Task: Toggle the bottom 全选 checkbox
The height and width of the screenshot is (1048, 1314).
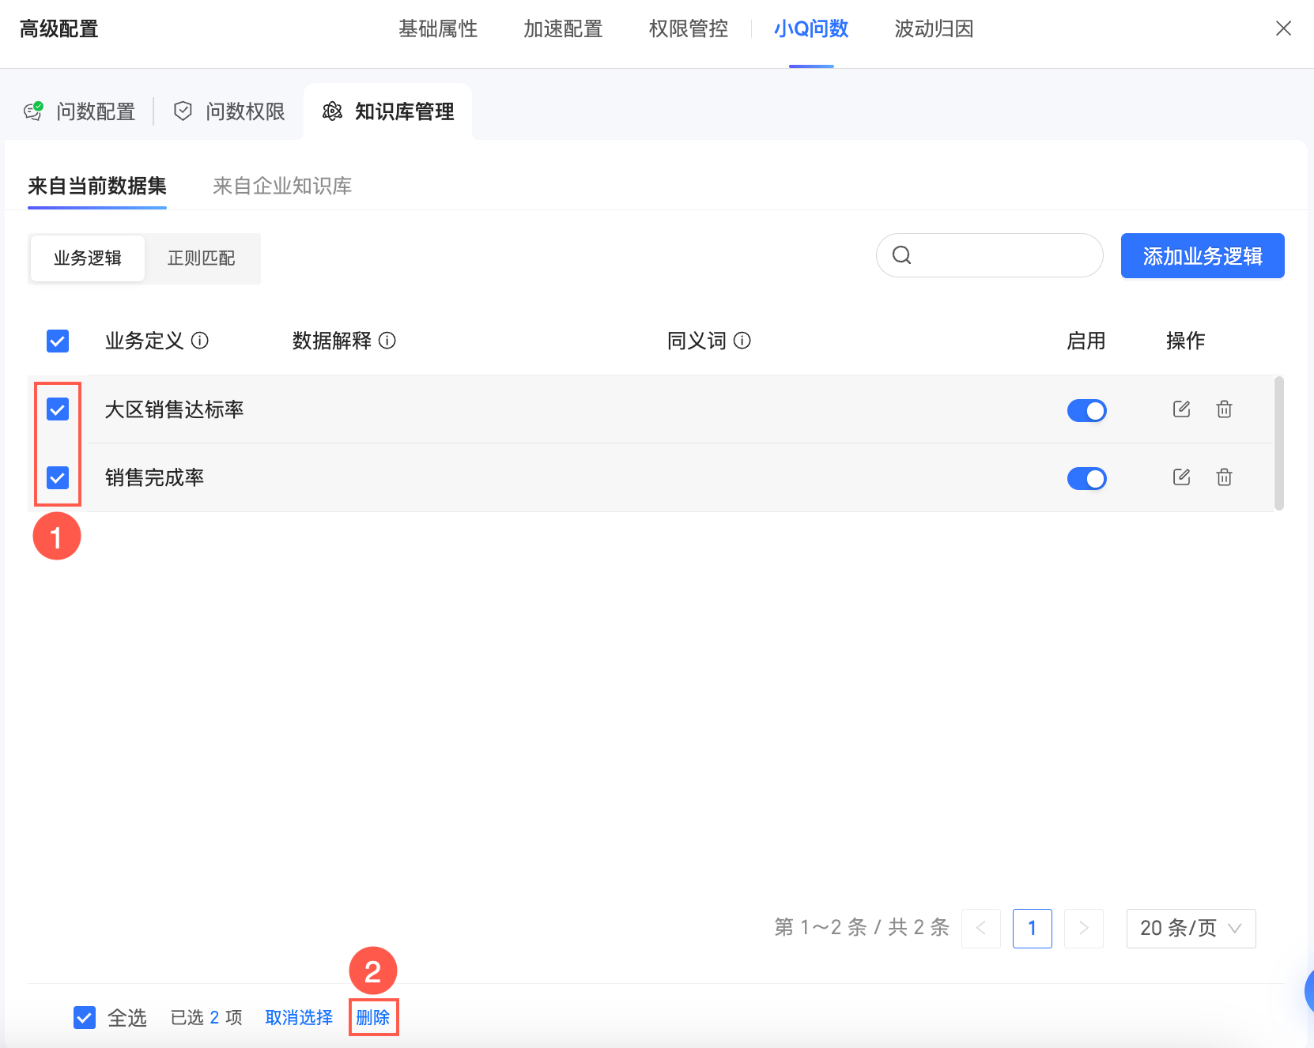Action: (x=85, y=1017)
